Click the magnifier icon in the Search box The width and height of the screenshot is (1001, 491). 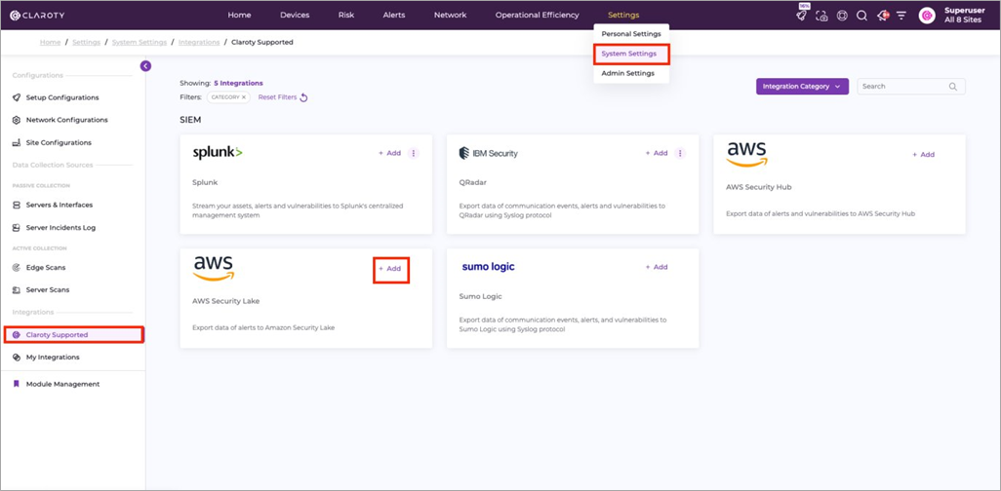click(953, 87)
